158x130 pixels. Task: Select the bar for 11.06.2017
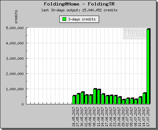pos(99,97)
